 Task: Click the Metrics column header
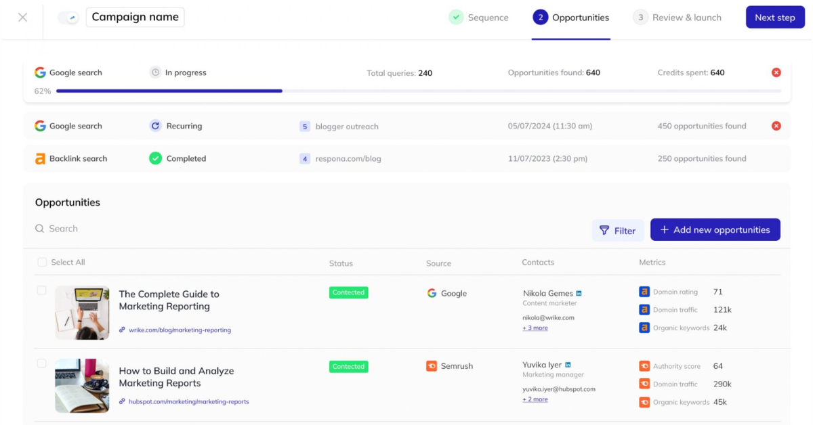(x=652, y=262)
